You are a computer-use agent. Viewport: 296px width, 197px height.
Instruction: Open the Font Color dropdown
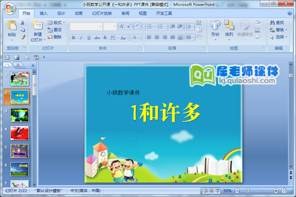coord(140,37)
